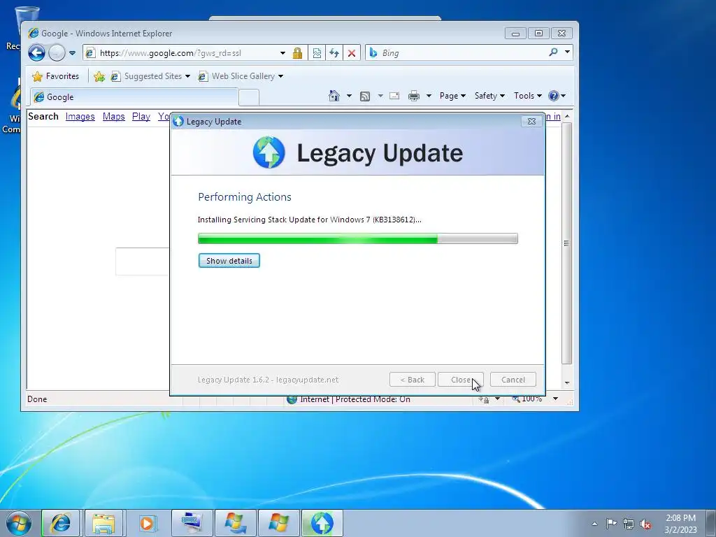Open the search provider dropdown arrow
Screen dimensions: 716x537
tap(567, 52)
